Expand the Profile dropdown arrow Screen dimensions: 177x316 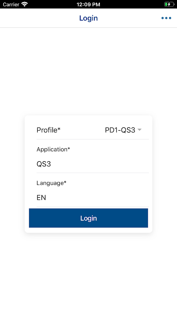tap(140, 130)
